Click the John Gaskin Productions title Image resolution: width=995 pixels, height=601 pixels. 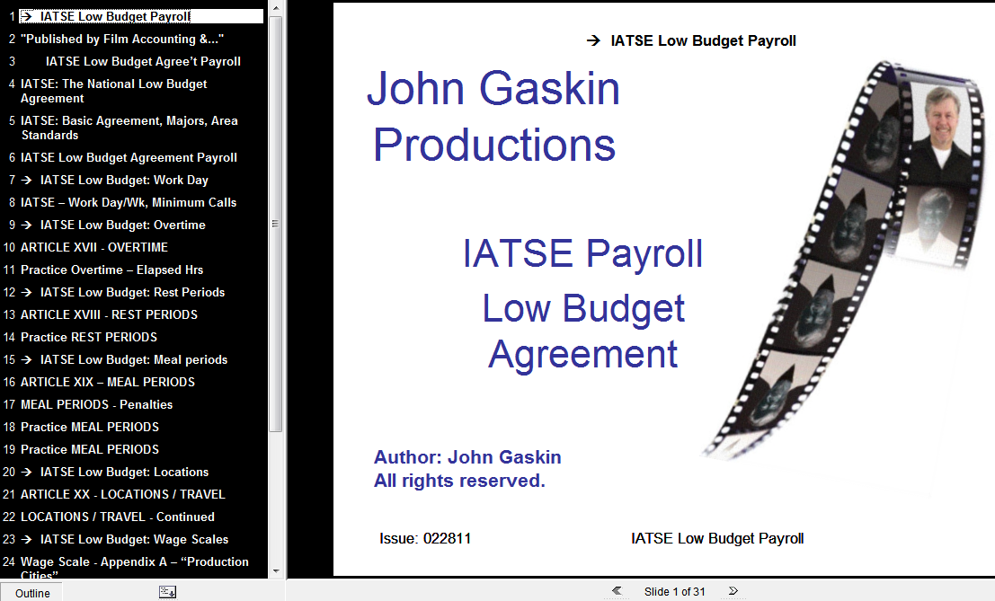click(x=493, y=116)
